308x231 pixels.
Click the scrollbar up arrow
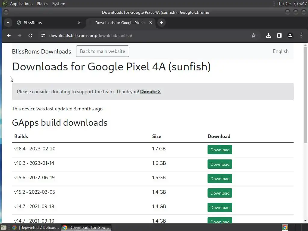(x=305, y=45)
